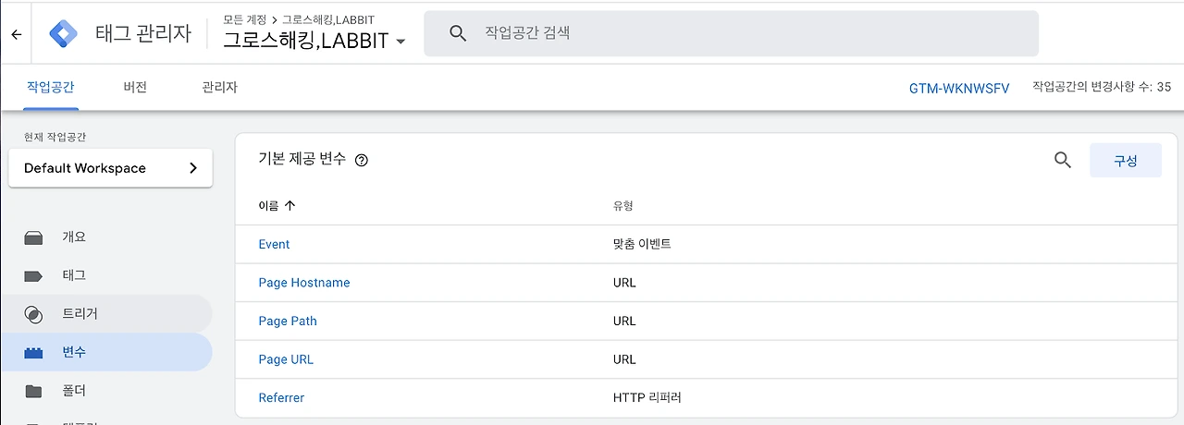Open 개요 overview from sidebar
This screenshot has height=425, width=1184.
pyautogui.click(x=74, y=237)
